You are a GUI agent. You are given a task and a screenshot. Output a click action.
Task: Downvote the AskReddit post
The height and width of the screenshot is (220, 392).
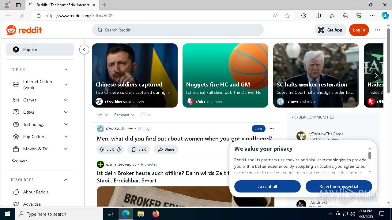pos(119,149)
